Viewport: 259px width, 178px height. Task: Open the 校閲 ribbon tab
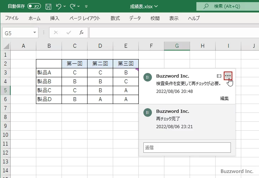[x=155, y=18]
